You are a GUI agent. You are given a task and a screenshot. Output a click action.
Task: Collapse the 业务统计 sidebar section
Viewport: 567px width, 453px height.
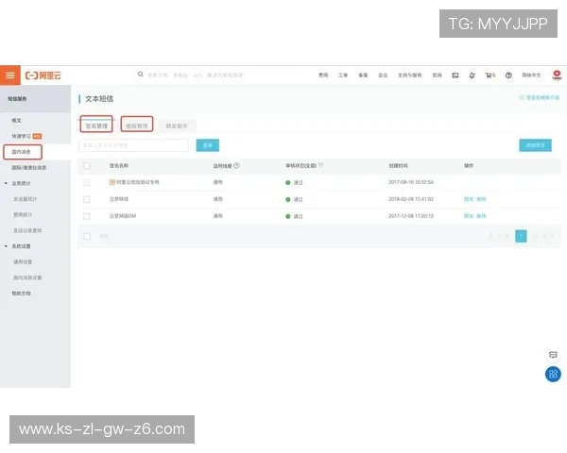pyautogui.click(x=6, y=183)
